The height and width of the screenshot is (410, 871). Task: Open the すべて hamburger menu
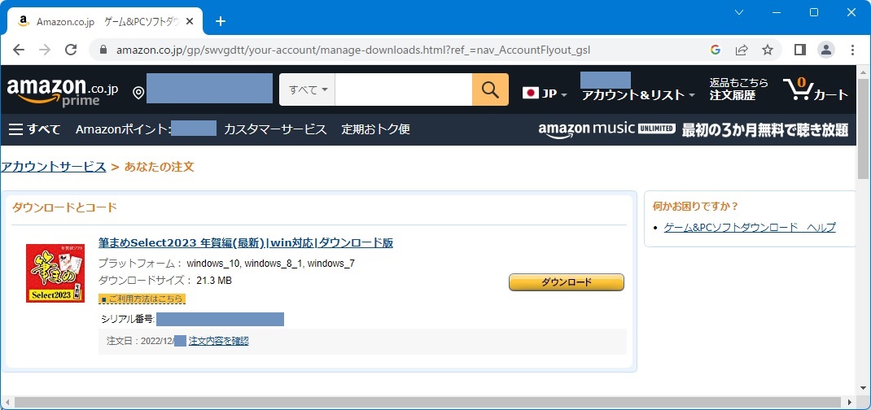35,129
